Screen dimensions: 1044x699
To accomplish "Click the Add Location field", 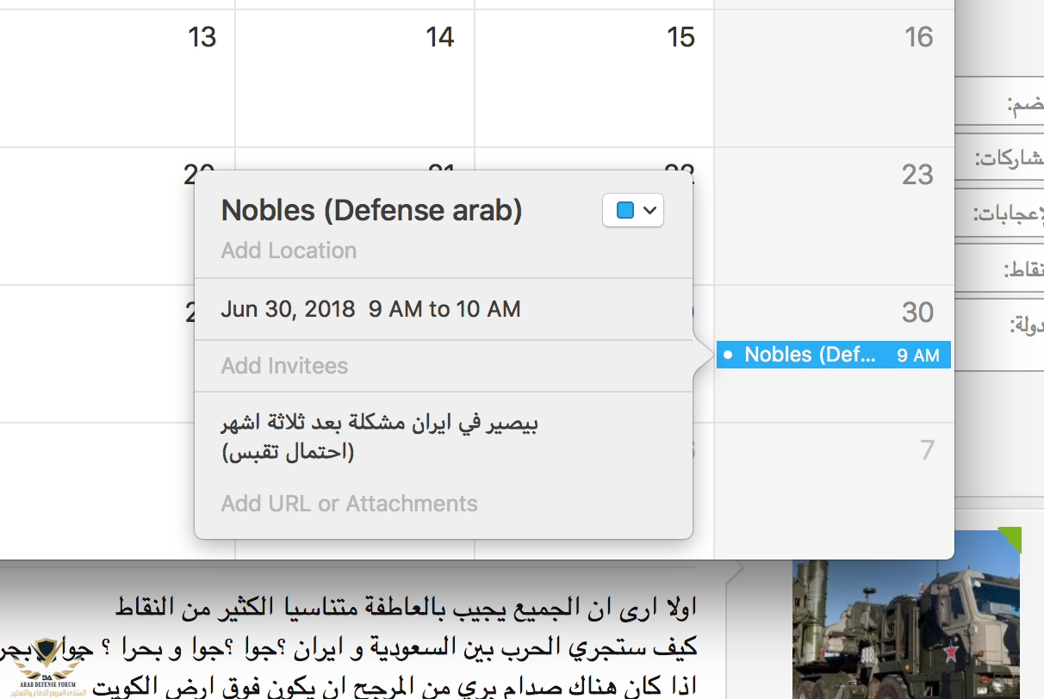I will click(289, 251).
